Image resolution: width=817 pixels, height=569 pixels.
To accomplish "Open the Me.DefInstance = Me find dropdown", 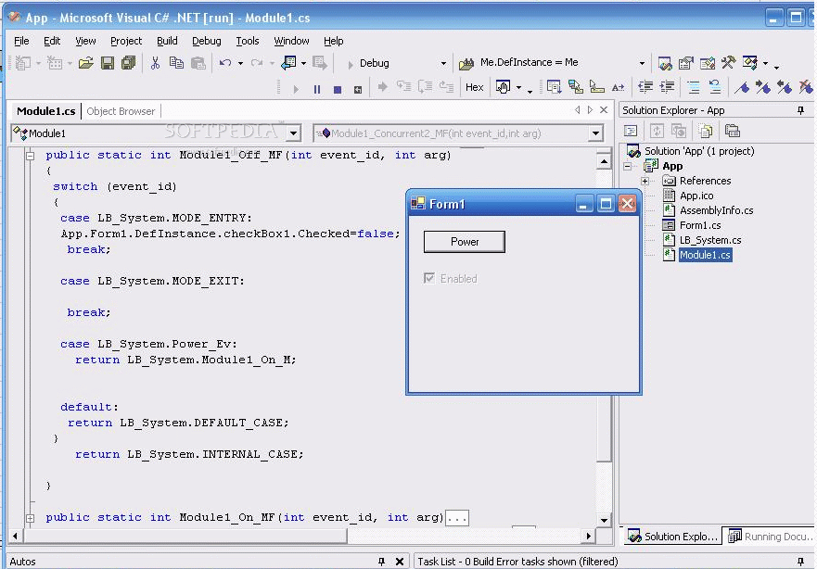I will click(642, 64).
